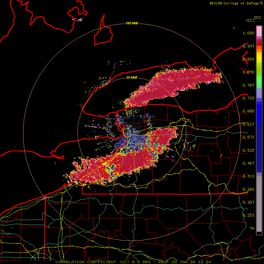Click the 1.000 value on color scale
The width and height of the screenshot is (264, 264).
248,33
